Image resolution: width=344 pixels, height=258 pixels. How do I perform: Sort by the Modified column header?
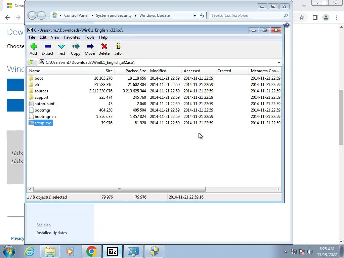point(165,71)
